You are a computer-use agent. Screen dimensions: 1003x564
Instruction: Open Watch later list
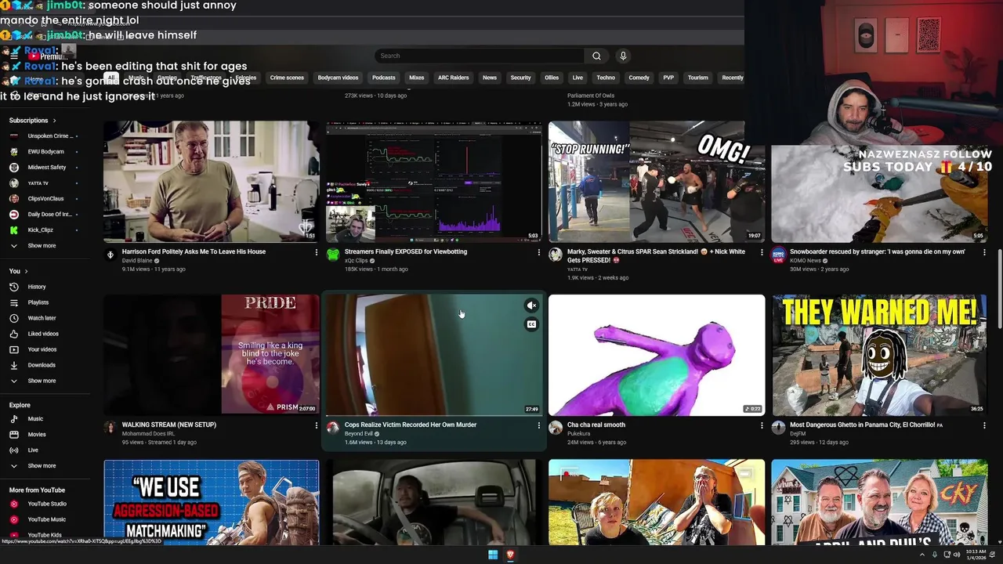pos(42,318)
